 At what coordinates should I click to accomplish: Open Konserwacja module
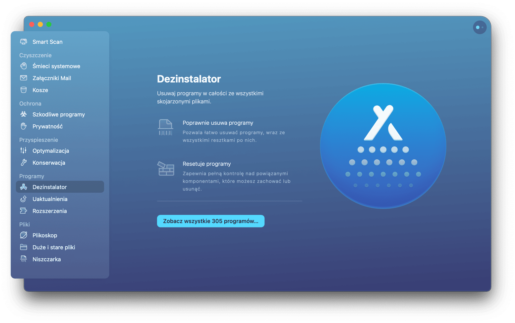(60, 163)
